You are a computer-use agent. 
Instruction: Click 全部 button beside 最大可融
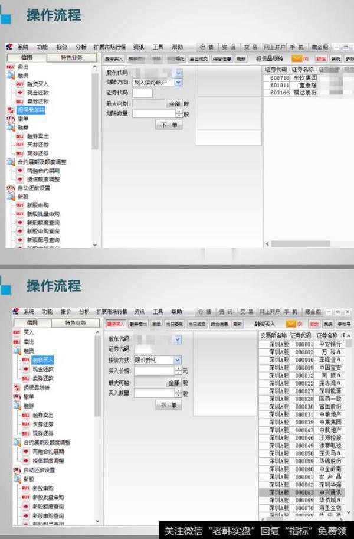174,383
